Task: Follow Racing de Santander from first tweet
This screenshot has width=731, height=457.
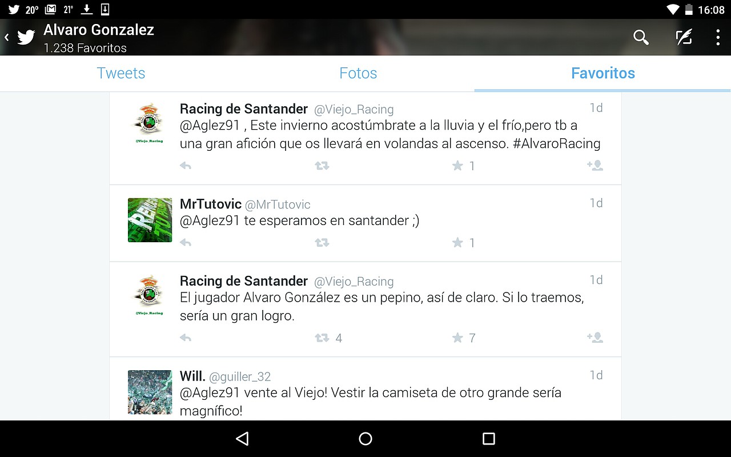Action: pos(595,166)
